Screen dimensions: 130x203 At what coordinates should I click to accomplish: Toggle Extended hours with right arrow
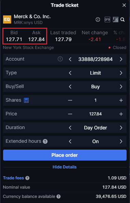tap(121, 141)
